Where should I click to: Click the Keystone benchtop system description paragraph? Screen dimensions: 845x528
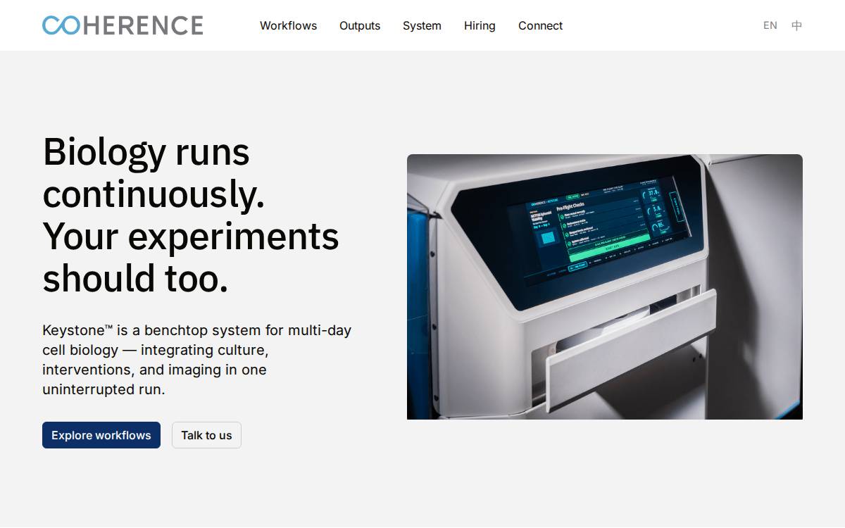197,360
